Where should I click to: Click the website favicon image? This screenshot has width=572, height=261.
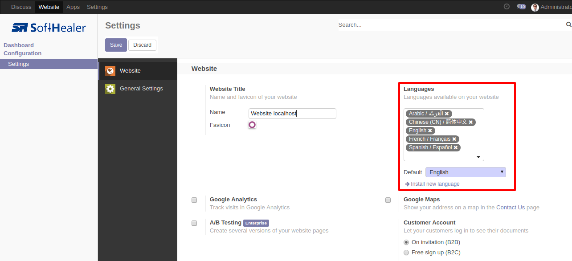(x=252, y=125)
